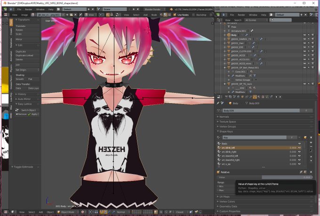Click the Body object icon in properties breadcrumb

click(x=230, y=104)
